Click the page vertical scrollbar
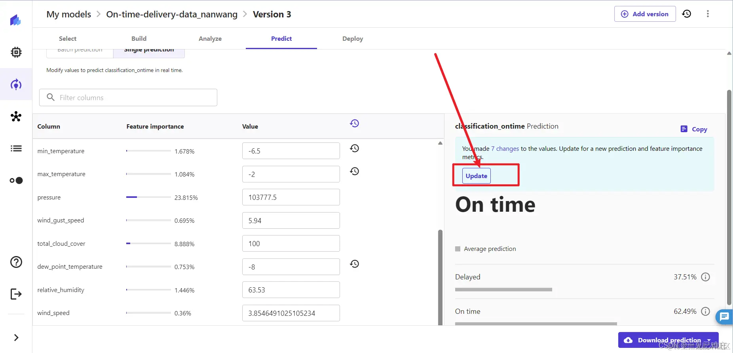Screen dimensions: 733x353 tap(729, 198)
